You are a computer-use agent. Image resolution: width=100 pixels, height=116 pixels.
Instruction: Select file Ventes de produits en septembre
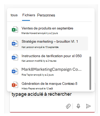[x=47, y=28]
